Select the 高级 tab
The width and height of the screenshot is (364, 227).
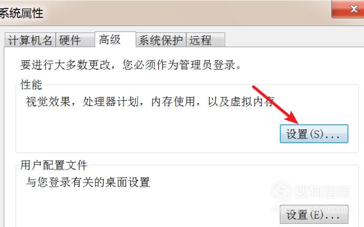(115, 39)
